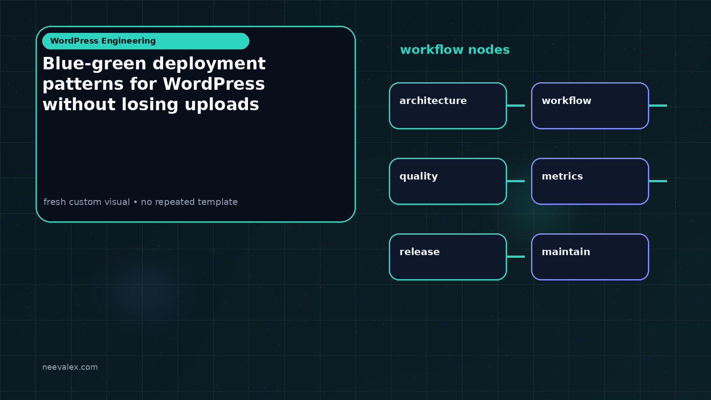Choose the release node

pyautogui.click(x=448, y=257)
